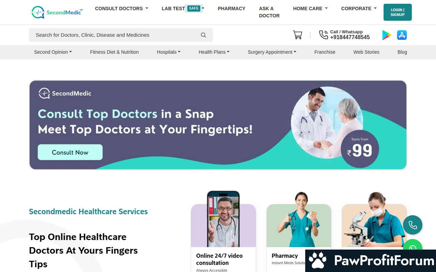The image size is (436, 272).
Task: Open the Pharmacy menu item
Action: coord(232,8)
